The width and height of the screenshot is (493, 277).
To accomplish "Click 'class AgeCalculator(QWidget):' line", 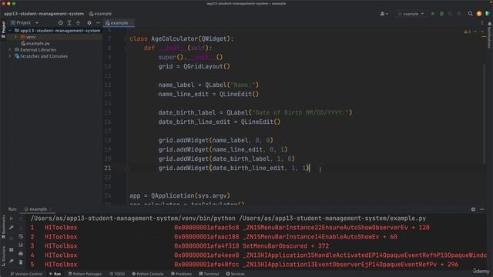I will (x=182, y=39).
